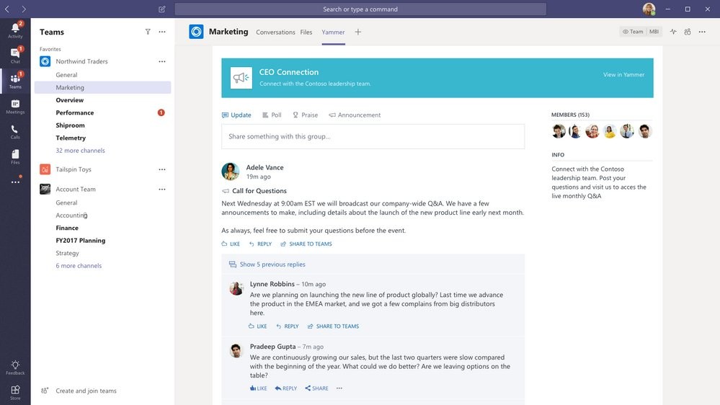Open the Activity feed icon

coord(15,29)
